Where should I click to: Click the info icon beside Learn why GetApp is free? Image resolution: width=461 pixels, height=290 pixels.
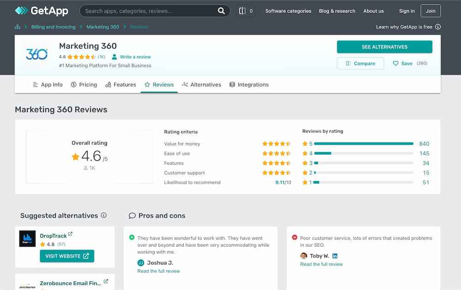click(x=438, y=27)
